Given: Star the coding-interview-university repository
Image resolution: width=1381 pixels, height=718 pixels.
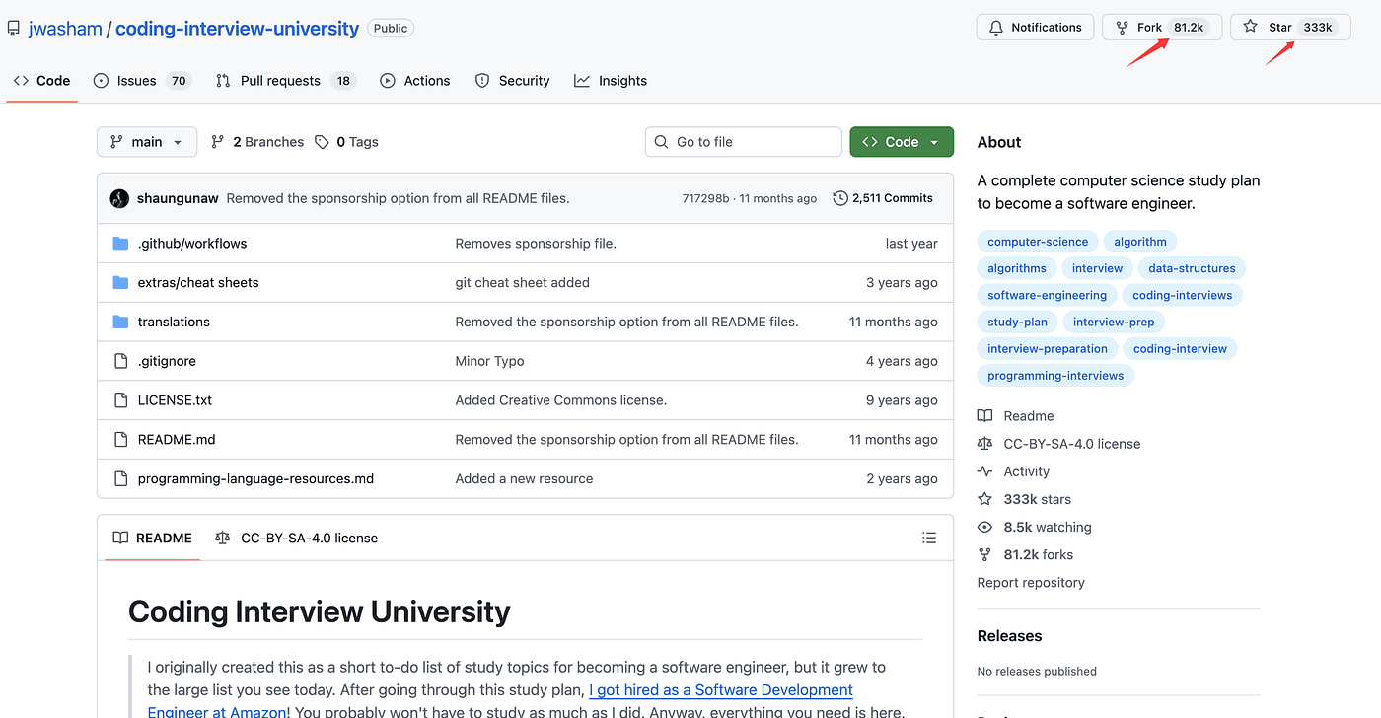Looking at the screenshot, I should click(1289, 28).
